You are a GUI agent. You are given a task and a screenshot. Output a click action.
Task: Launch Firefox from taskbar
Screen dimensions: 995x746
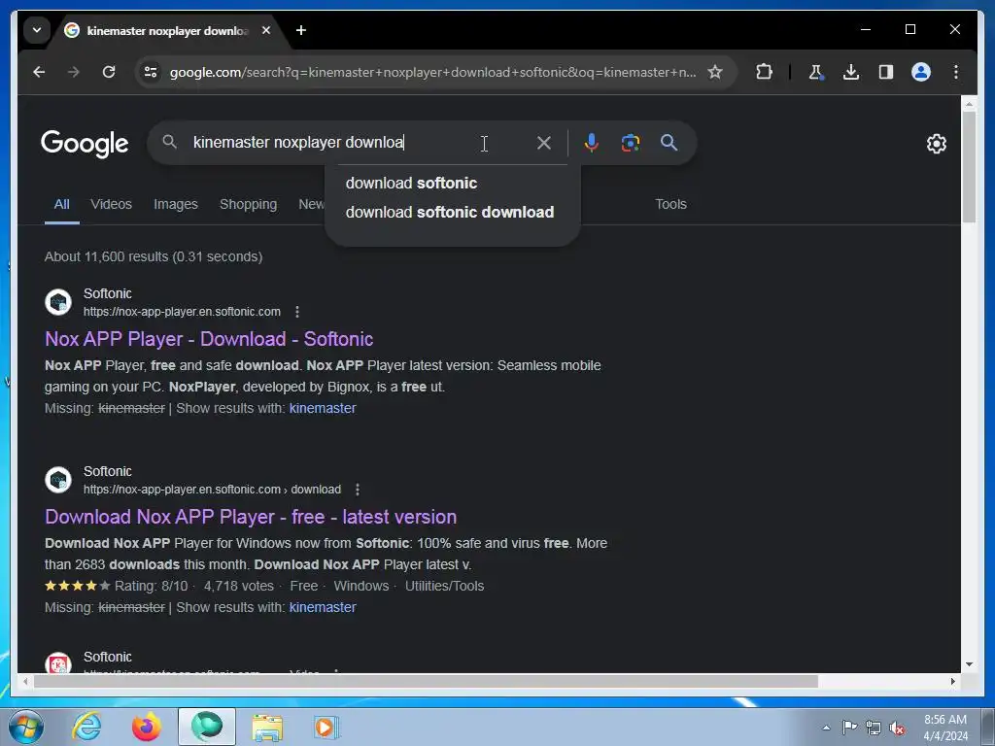(x=146, y=727)
